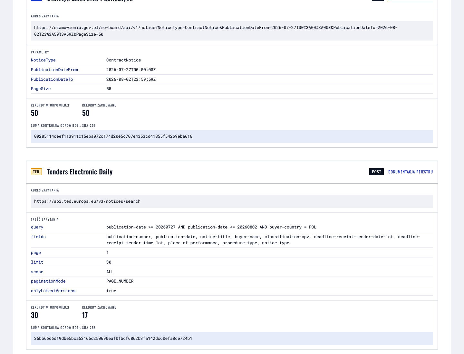Select the onlyLatestVersions value "true"
The image size is (464, 354).
coord(111,291)
